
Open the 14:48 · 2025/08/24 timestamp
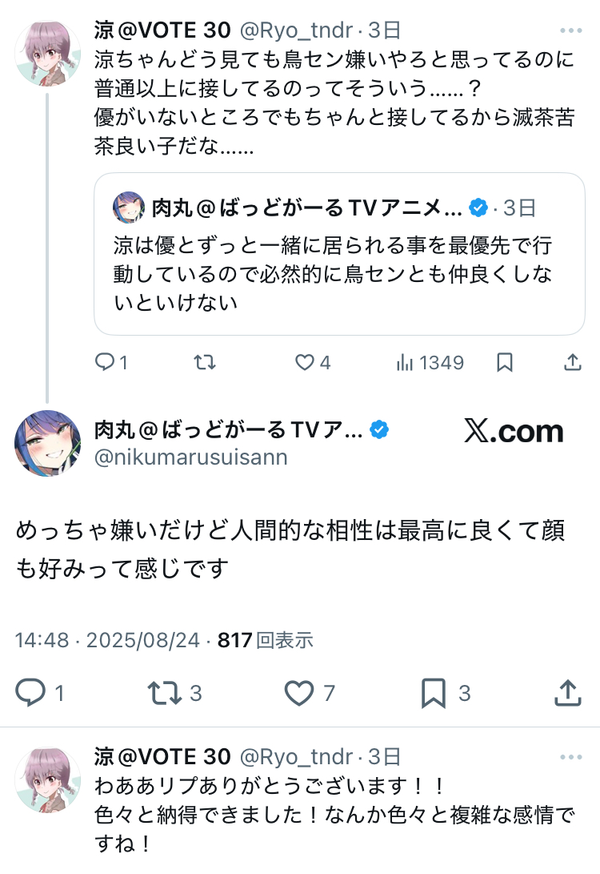point(109,640)
